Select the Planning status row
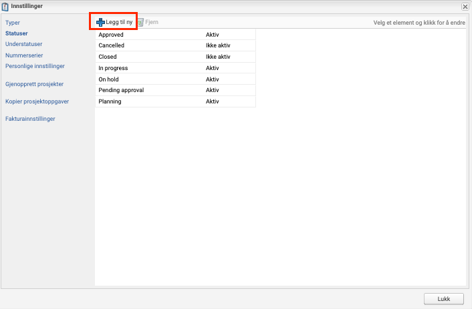 110,101
